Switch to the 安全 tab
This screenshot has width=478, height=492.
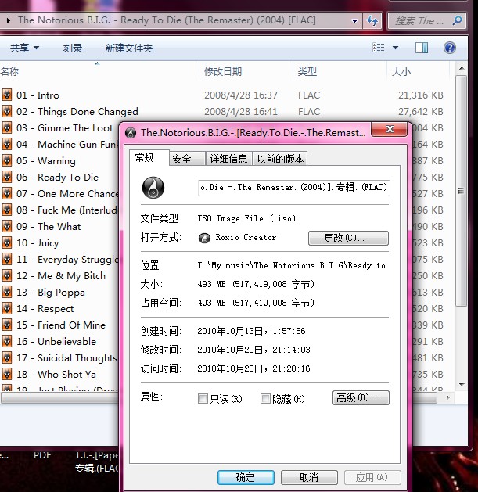pos(187,159)
